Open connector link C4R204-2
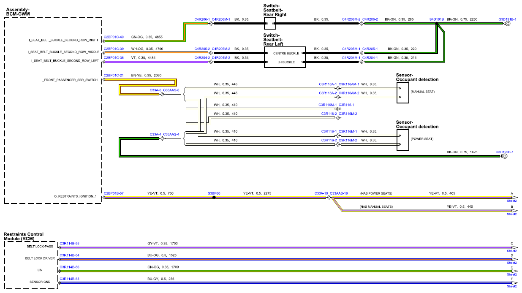 pyautogui.click(x=202, y=57)
